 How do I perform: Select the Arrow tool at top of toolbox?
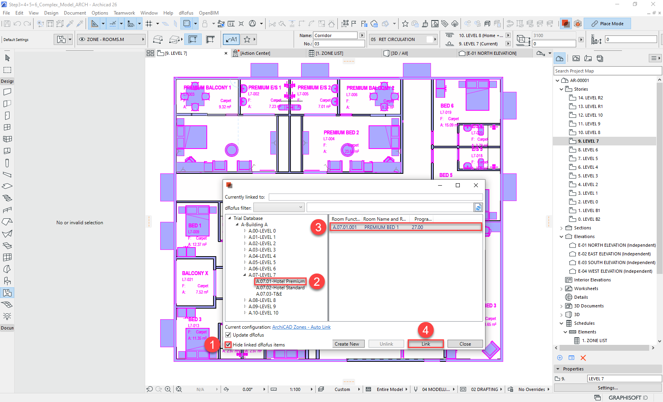click(7, 58)
